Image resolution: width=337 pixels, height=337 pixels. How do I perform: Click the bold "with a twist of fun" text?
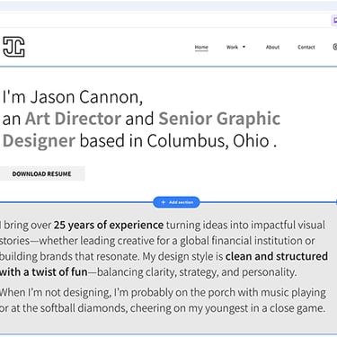click(x=44, y=272)
